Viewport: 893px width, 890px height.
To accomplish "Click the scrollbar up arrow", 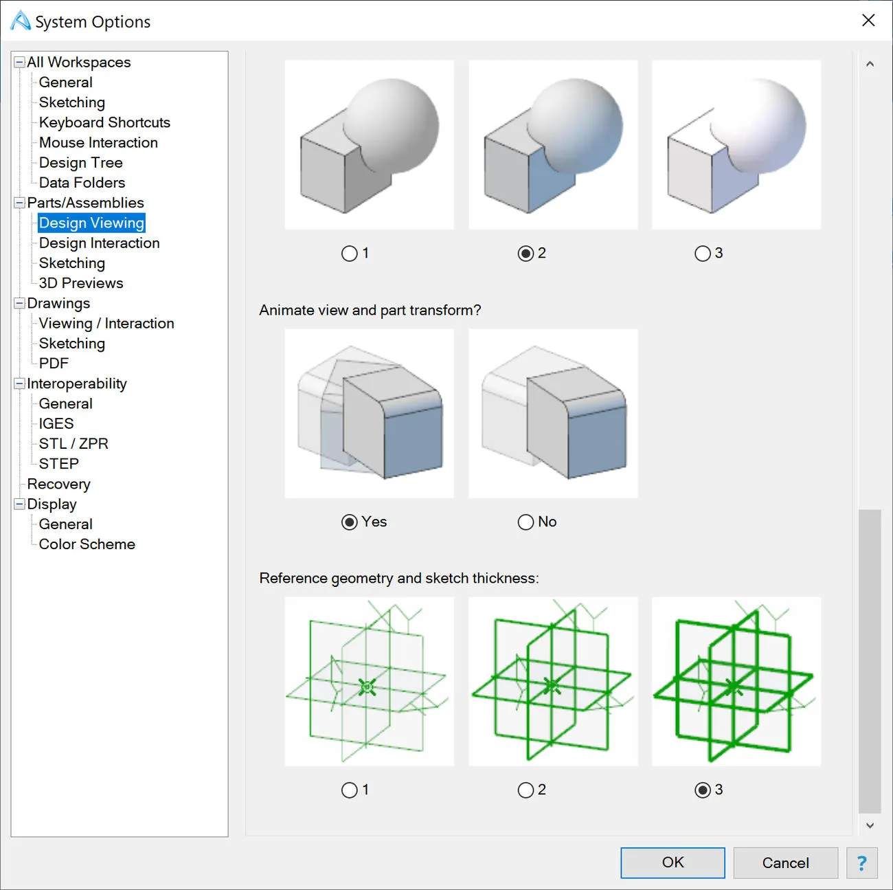I will tap(870, 64).
